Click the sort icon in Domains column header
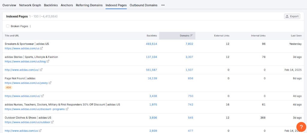The height and width of the screenshot is (133, 307). [192, 36]
